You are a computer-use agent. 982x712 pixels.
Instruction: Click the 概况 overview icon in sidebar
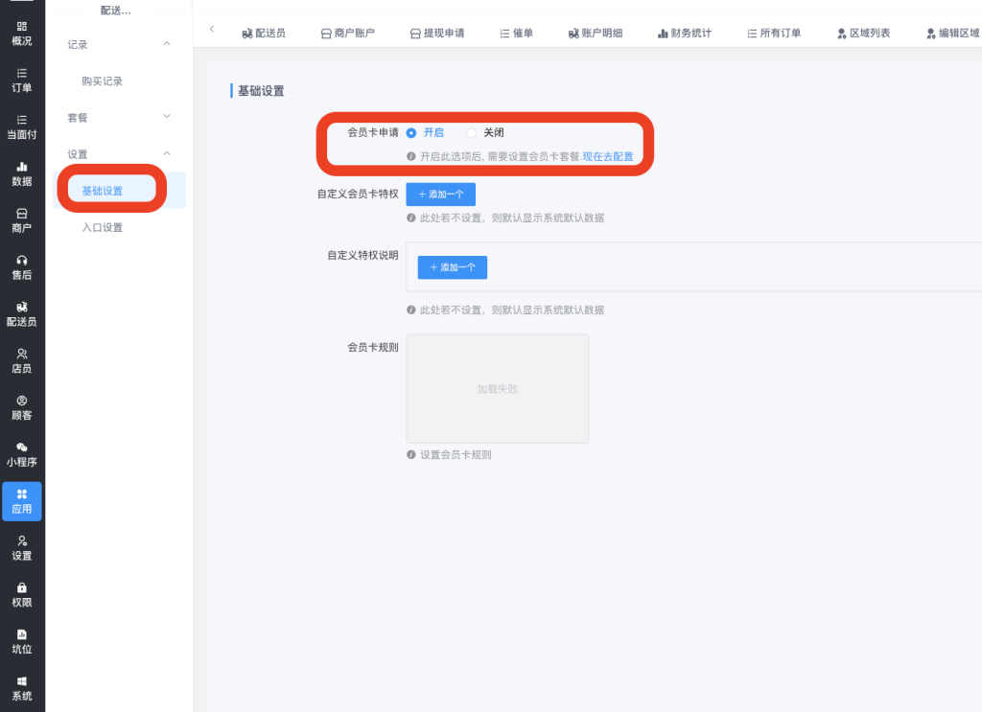[x=21, y=27]
